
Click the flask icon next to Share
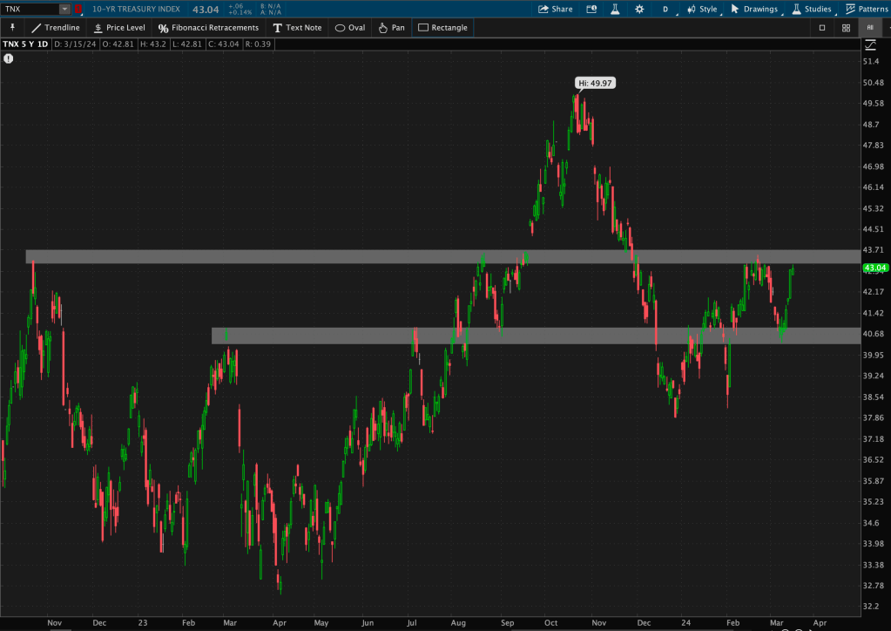coord(614,9)
